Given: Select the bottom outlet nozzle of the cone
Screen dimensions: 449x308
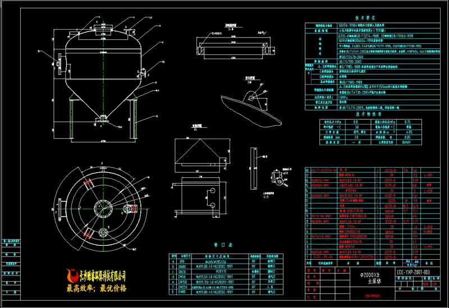Looking at the screenshot, I should [x=102, y=119].
